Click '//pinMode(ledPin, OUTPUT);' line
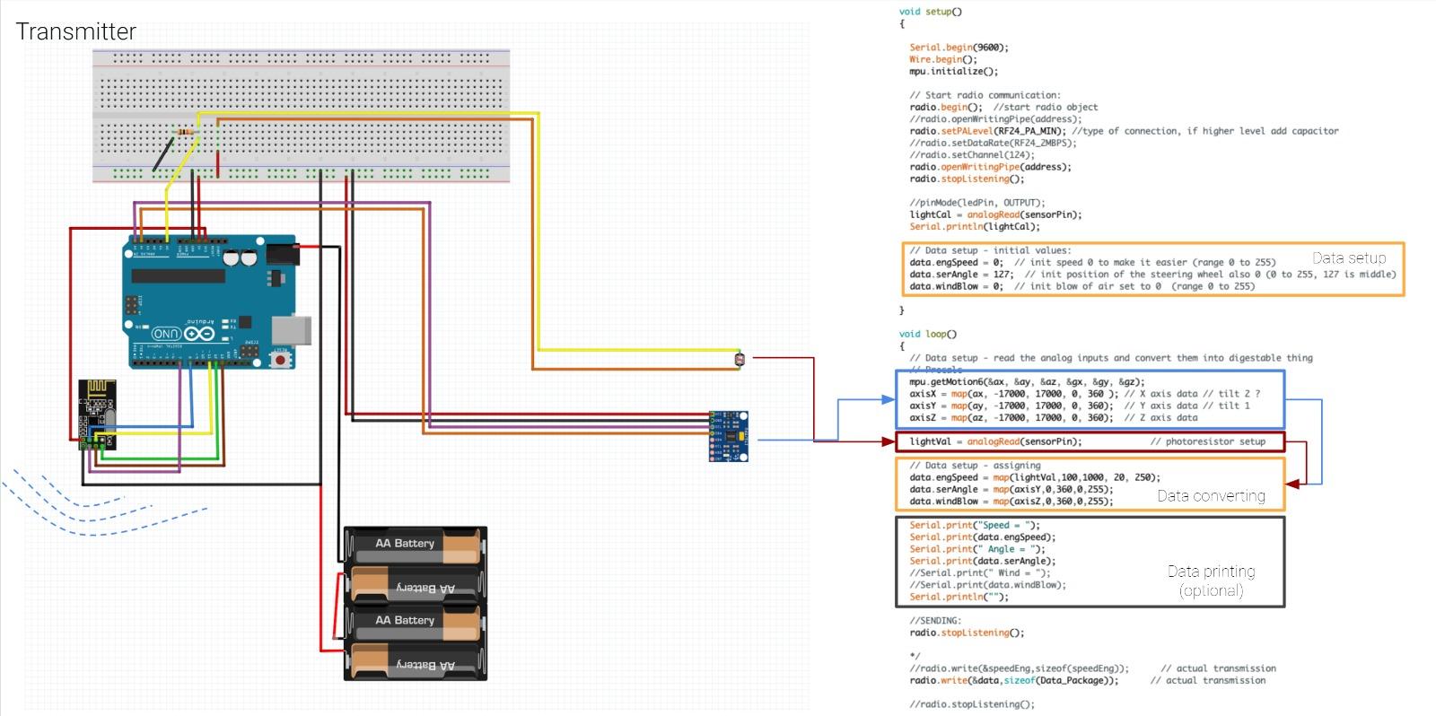This screenshot has height=716, width=1436. click(x=977, y=203)
